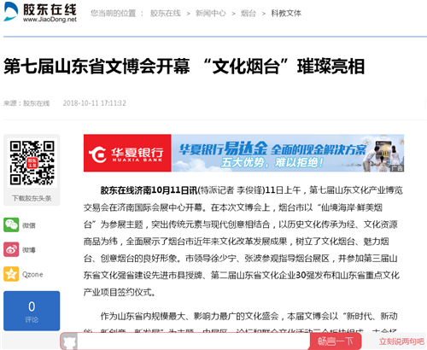Screen dimensions: 427x350
Task: Click the 畅言一下 submit button
Action: (x=336, y=341)
